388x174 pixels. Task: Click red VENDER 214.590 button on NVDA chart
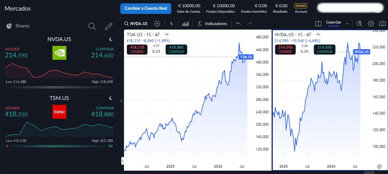pyautogui.click(x=285, y=50)
